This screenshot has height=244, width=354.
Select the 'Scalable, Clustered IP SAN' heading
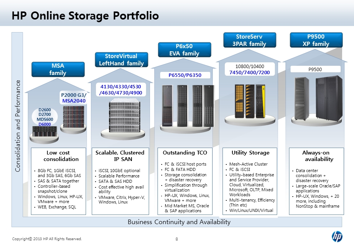pos(120,156)
